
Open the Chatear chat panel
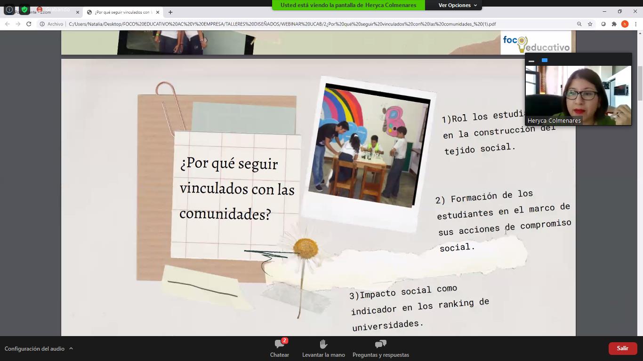tap(279, 348)
